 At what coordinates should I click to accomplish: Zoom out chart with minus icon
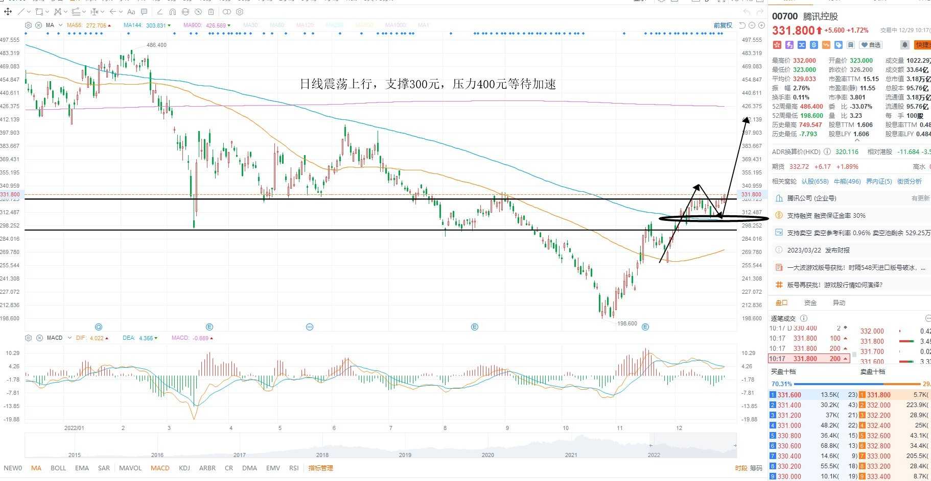tap(752, 25)
